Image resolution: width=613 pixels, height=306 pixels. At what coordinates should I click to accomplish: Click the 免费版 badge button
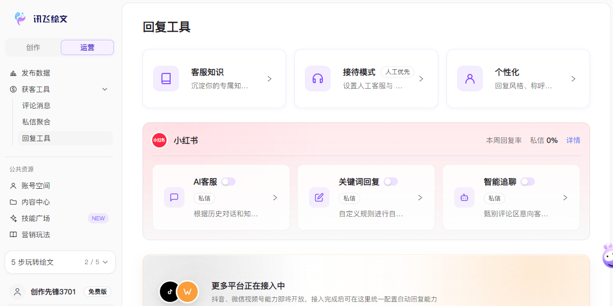98,292
